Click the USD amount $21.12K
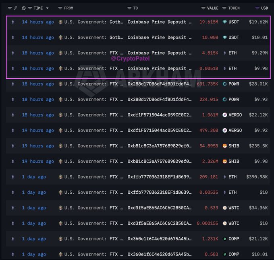 (258, 239)
